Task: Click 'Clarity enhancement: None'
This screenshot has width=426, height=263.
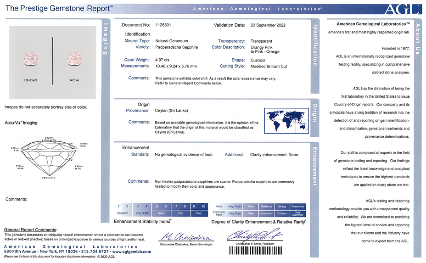Action: (x=274, y=155)
